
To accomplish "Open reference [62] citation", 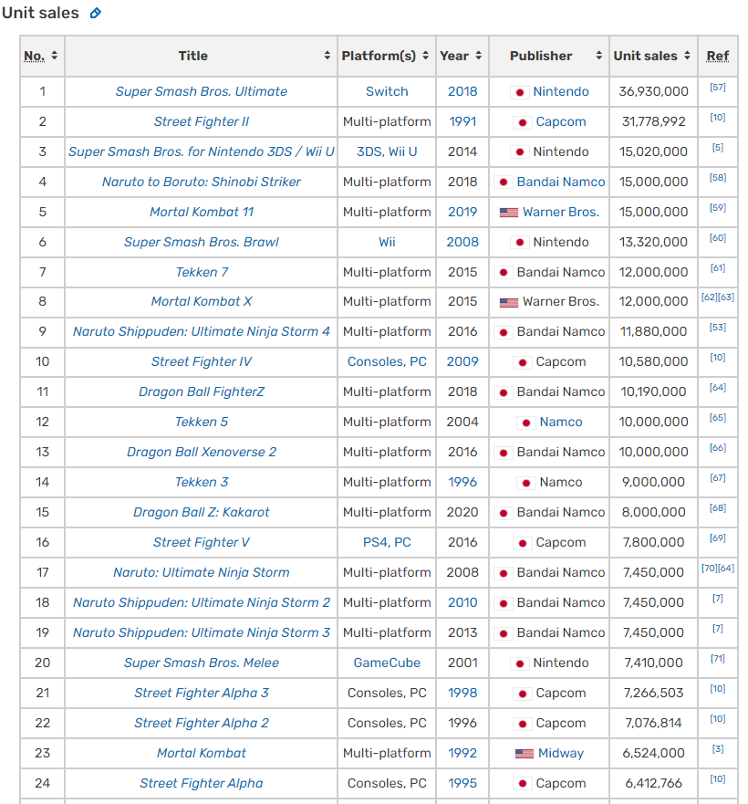I will coord(709,297).
